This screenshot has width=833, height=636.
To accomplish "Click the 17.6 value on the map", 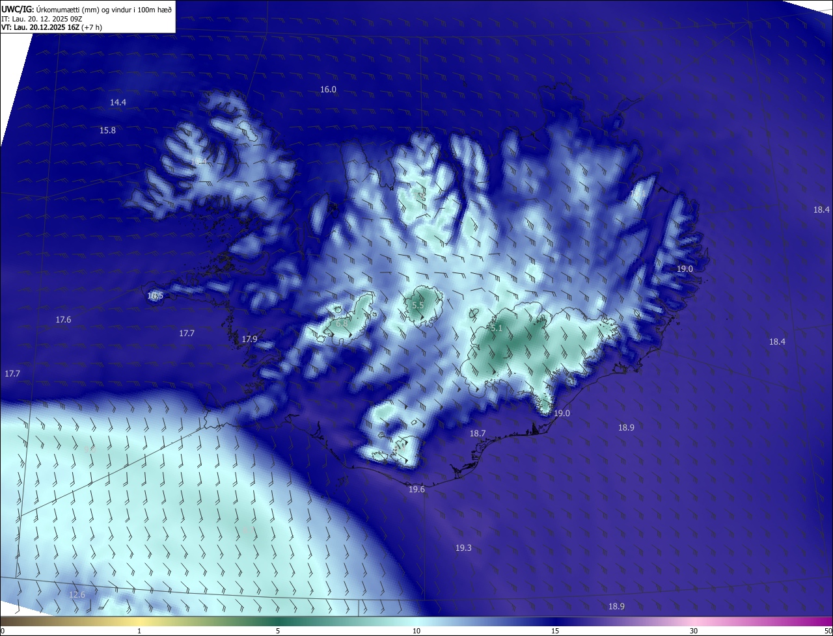I will (63, 320).
